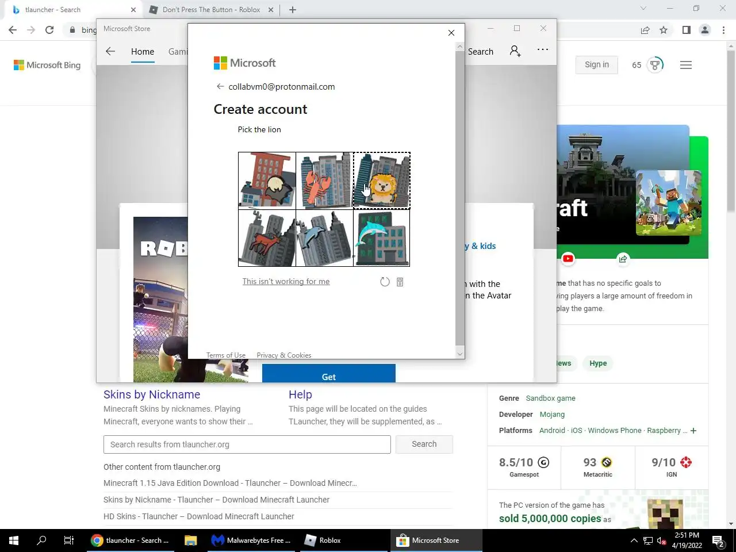The image size is (736, 552).
Task: Open the Mojang developer link
Action: click(552, 414)
